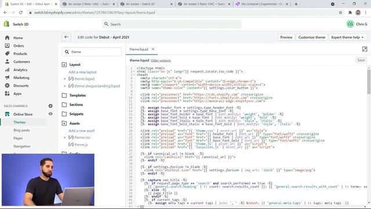Switch to the theme.liquid editor tab

pos(139,49)
